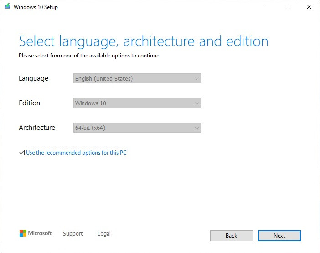The width and height of the screenshot is (320, 253).
Task: Click the Architecture field label
Action: [37, 128]
